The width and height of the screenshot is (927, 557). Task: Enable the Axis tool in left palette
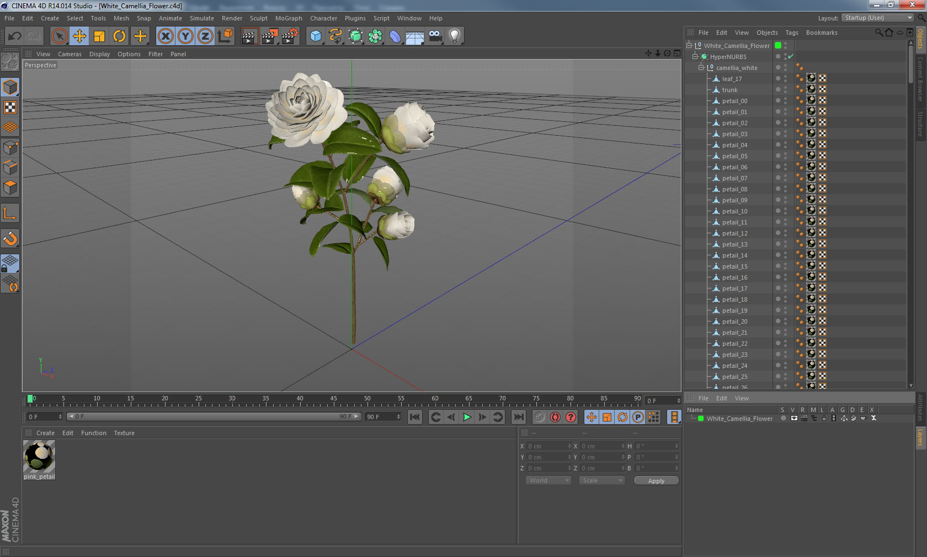[x=10, y=213]
